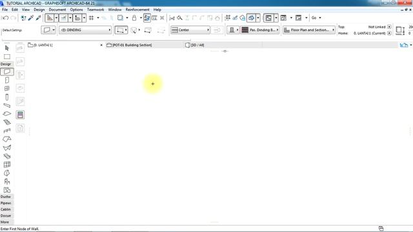The image size is (413, 232).
Task: Open the DINDING layer dropdown
Action: pos(85,30)
